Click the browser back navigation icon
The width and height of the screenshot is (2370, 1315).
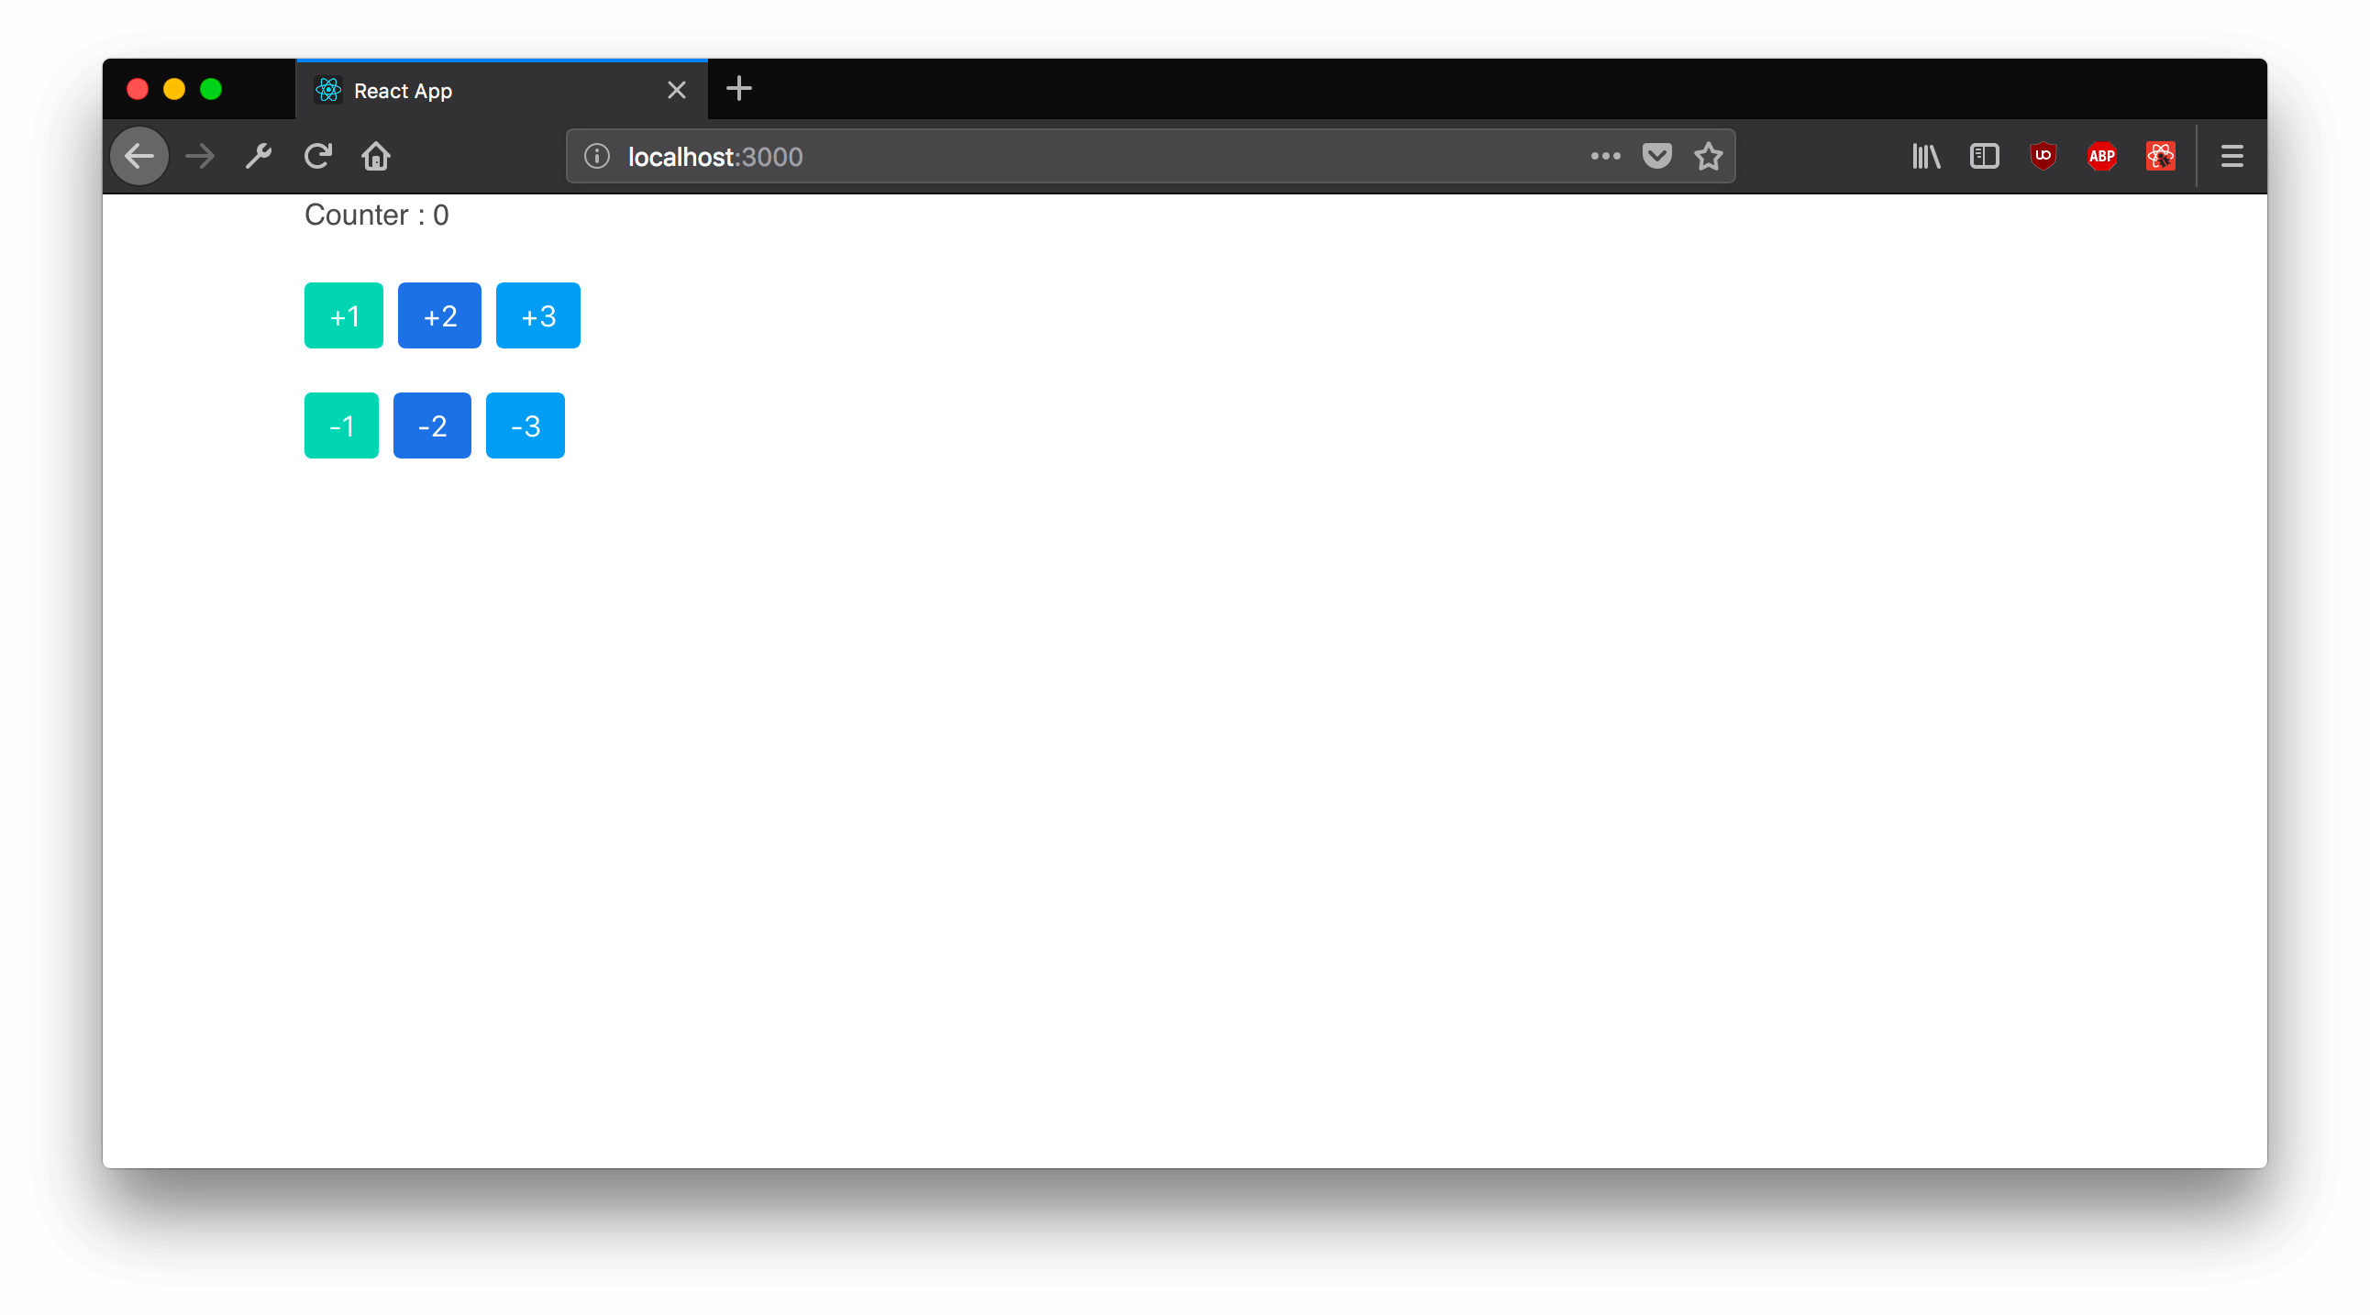(138, 156)
